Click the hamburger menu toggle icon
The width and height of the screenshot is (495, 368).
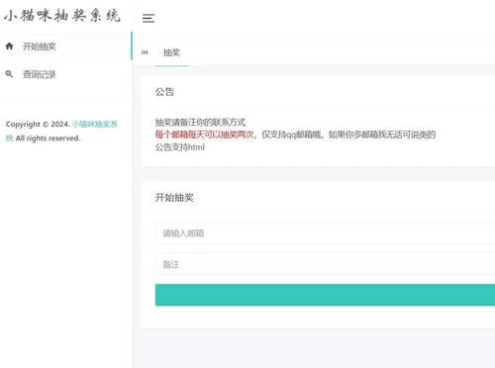point(148,18)
